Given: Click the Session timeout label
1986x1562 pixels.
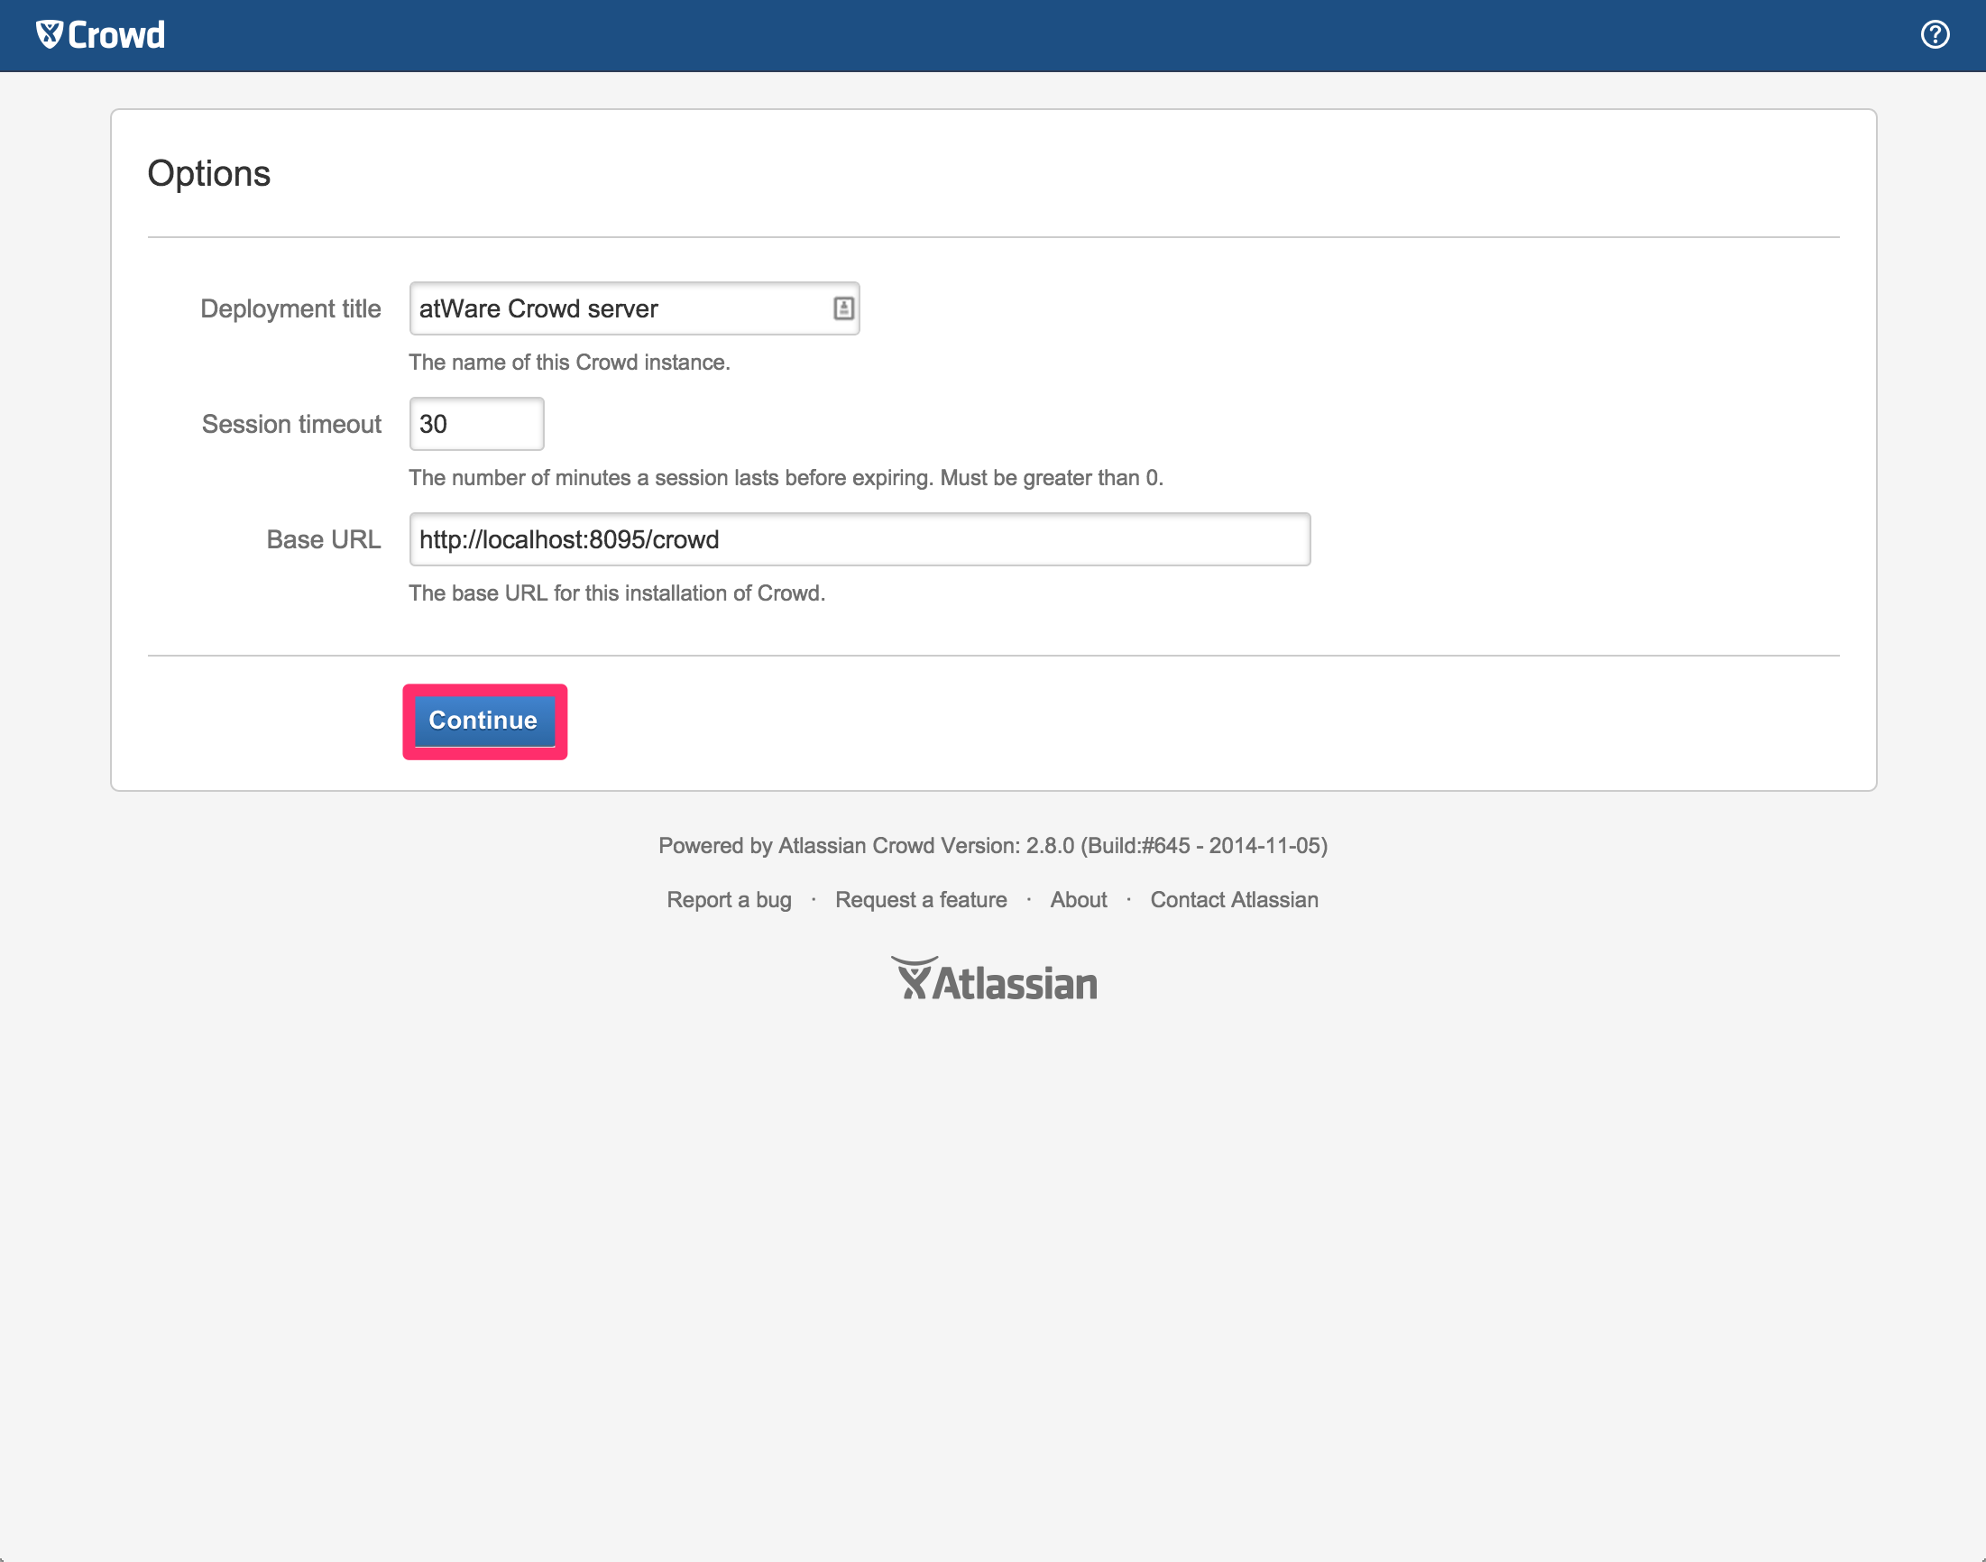Looking at the screenshot, I should click(290, 424).
